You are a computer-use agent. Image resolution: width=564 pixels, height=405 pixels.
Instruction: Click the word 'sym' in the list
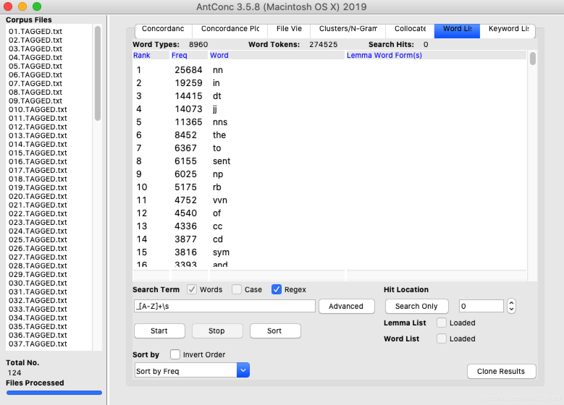coord(221,252)
